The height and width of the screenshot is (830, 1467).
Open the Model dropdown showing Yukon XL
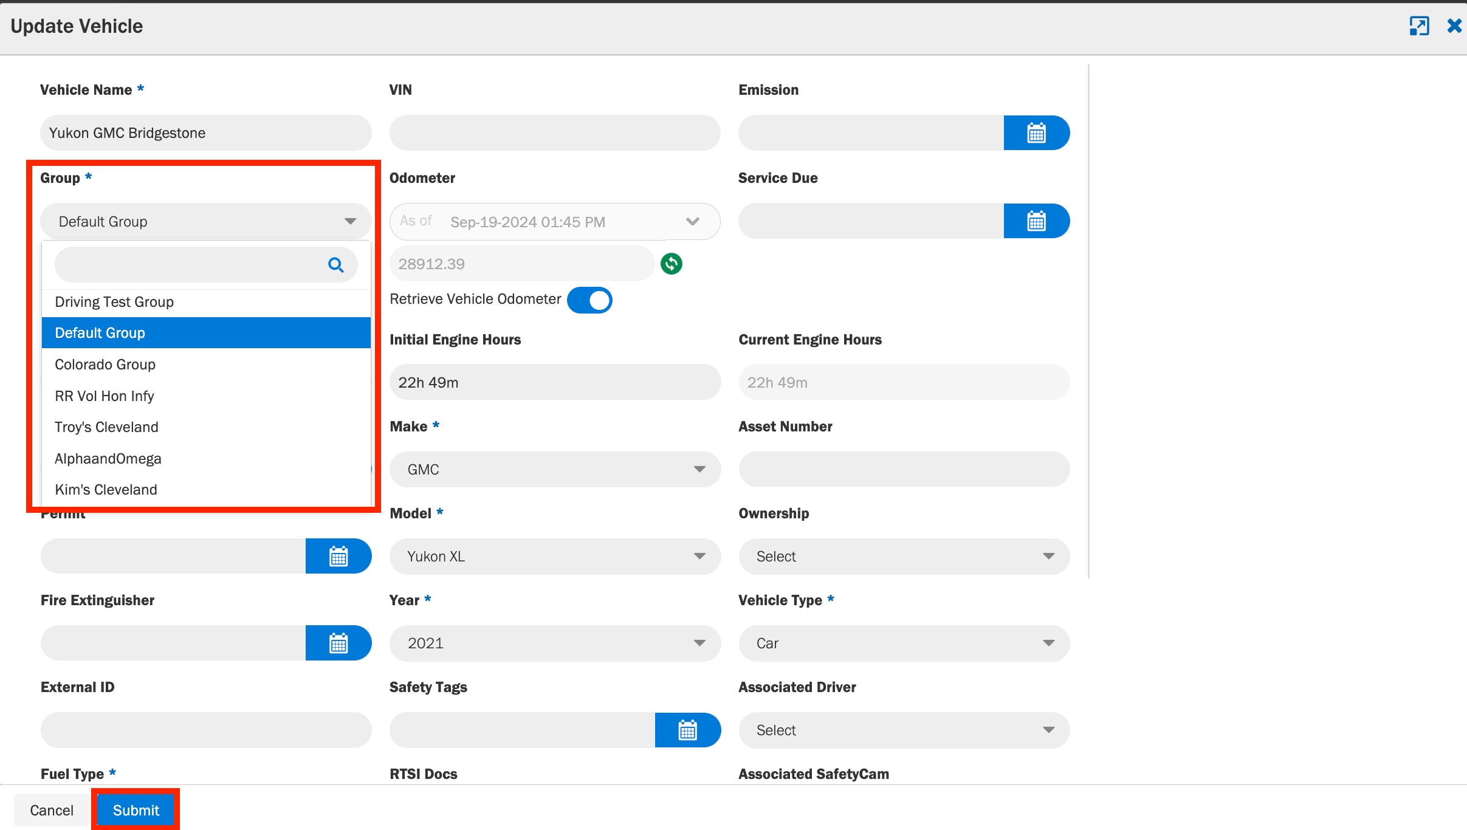click(555, 556)
